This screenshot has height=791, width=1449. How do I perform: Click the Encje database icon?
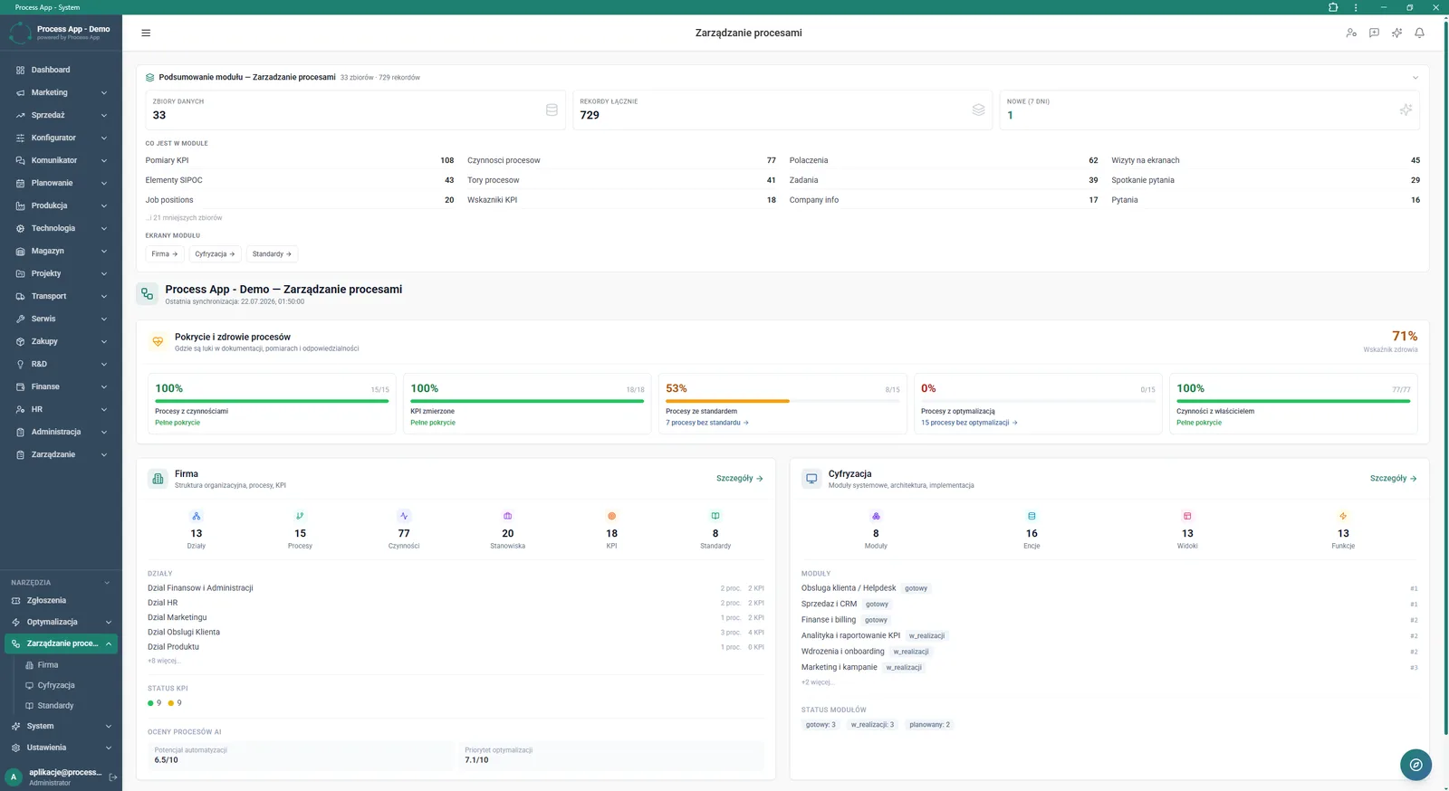(x=1032, y=516)
